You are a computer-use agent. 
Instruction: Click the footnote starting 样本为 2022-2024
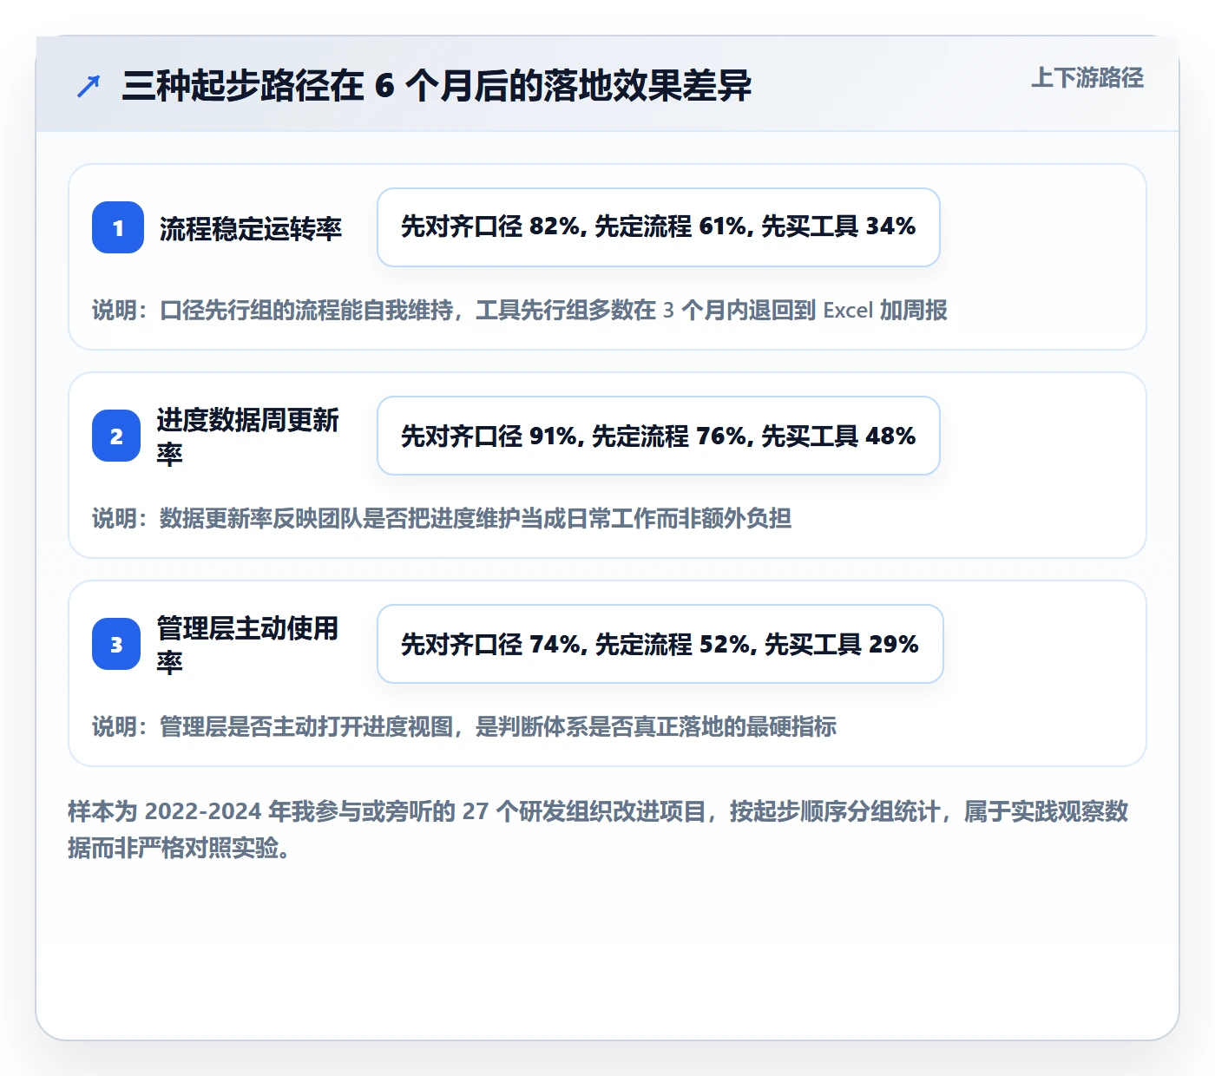point(598,830)
